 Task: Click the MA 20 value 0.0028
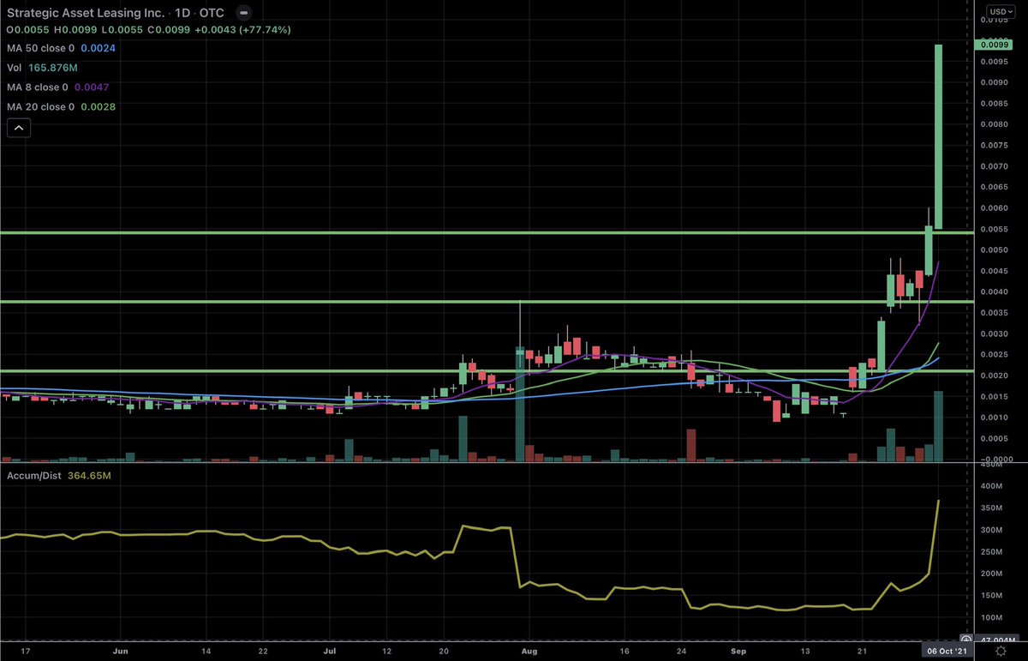(x=98, y=106)
